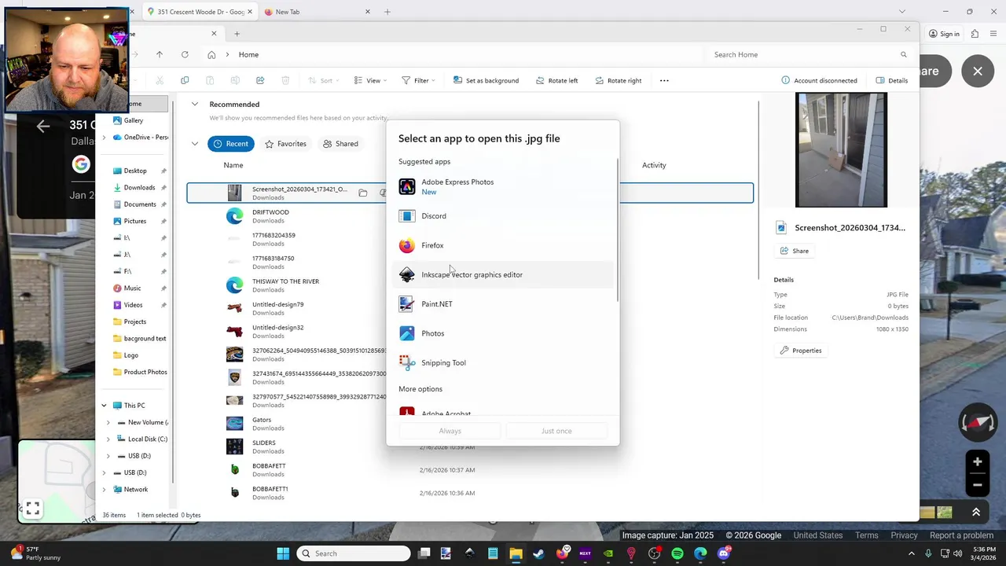Click Sign in in the browser

(944, 34)
